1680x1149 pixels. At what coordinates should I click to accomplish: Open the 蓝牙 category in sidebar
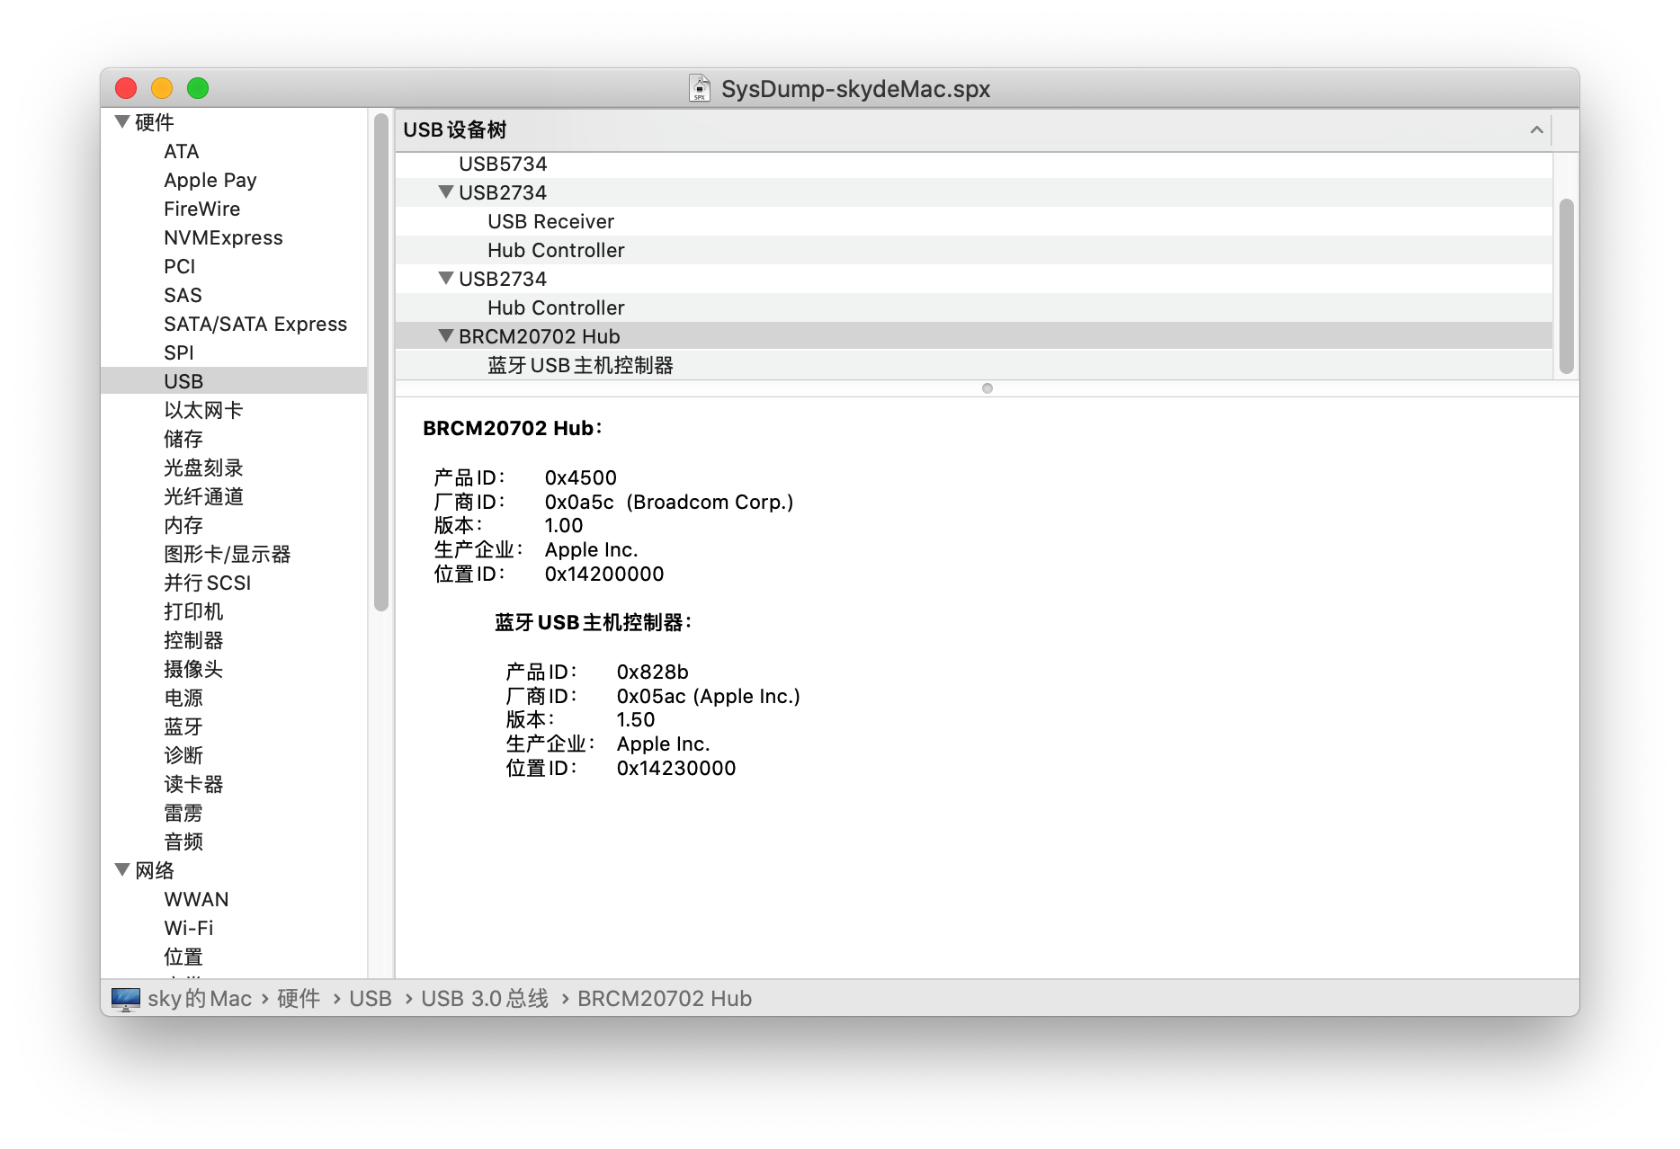pos(183,726)
